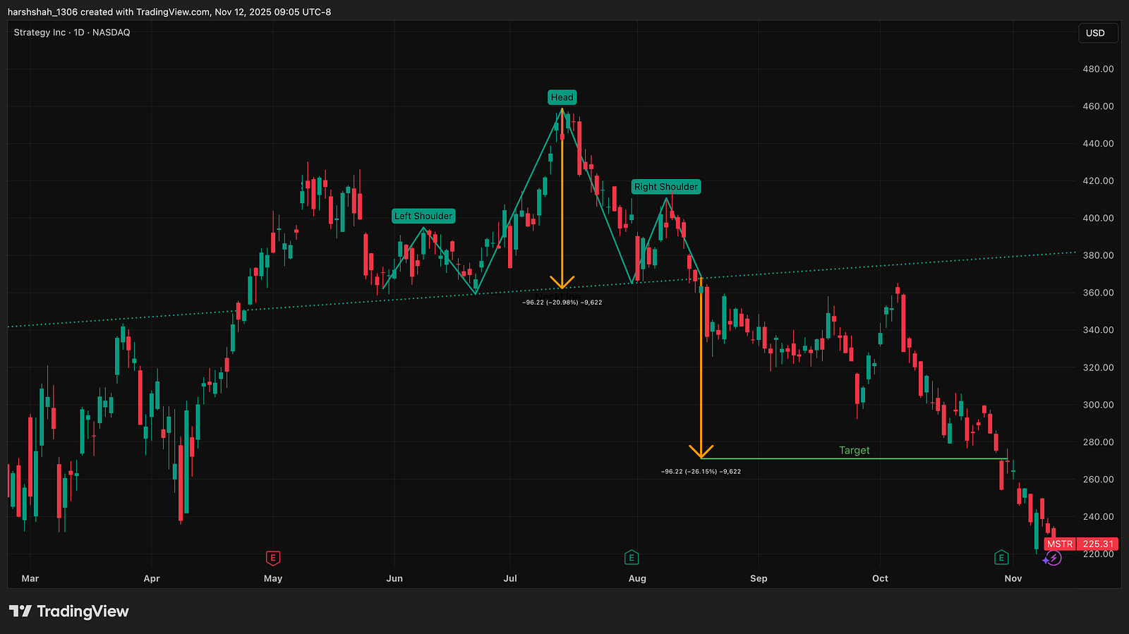
Task: Click the −26.15% measurement text near Target
Action: [x=701, y=472]
